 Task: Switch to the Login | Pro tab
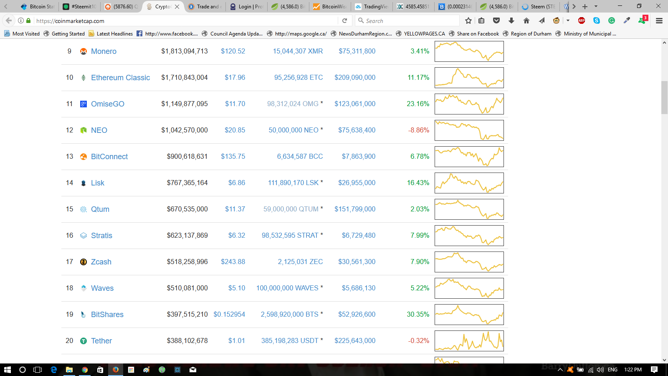[246, 7]
